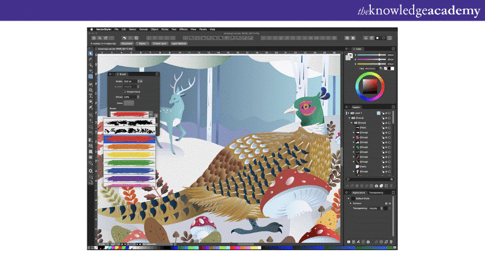This screenshot has height=257, width=485.
Task: Click the Apple menu icon
Action: coord(91,29)
